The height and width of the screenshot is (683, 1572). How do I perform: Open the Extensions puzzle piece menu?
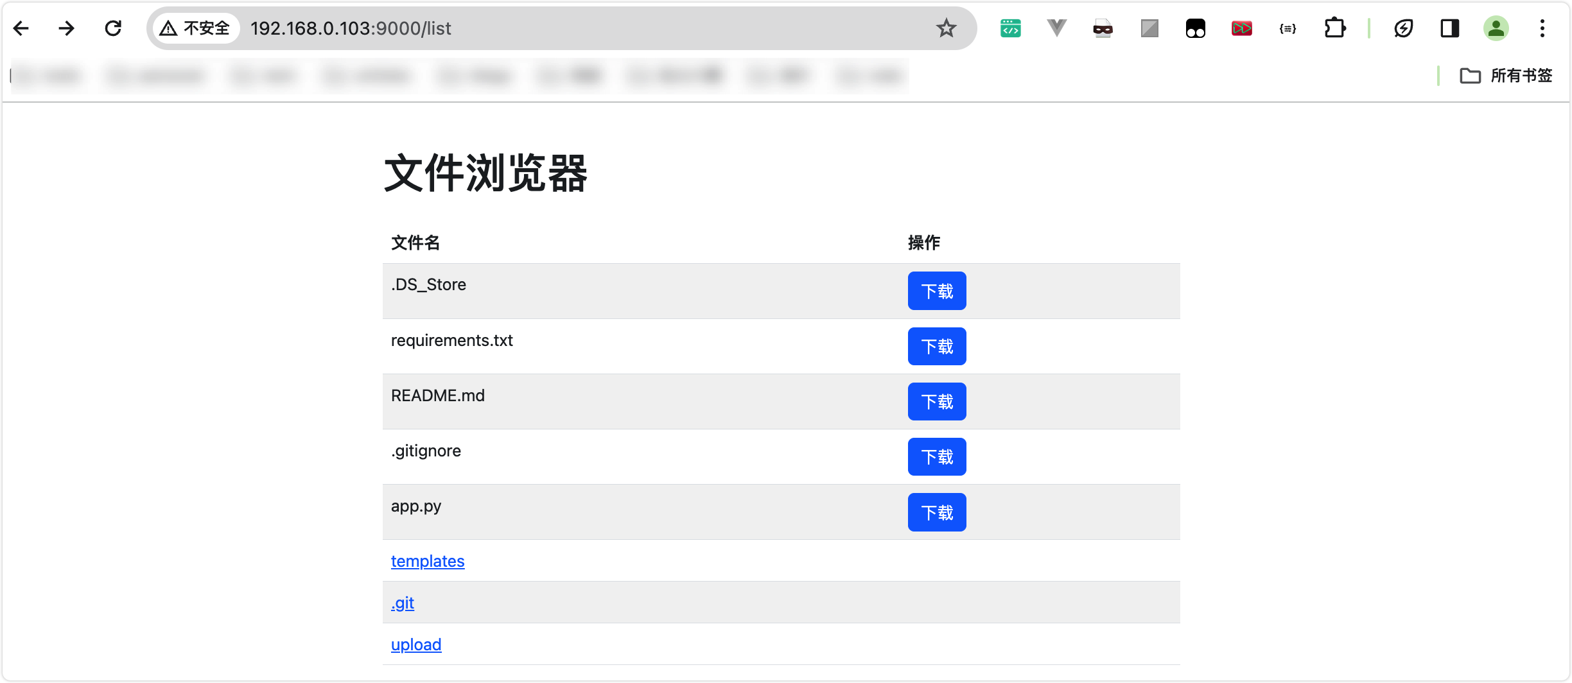click(x=1335, y=28)
